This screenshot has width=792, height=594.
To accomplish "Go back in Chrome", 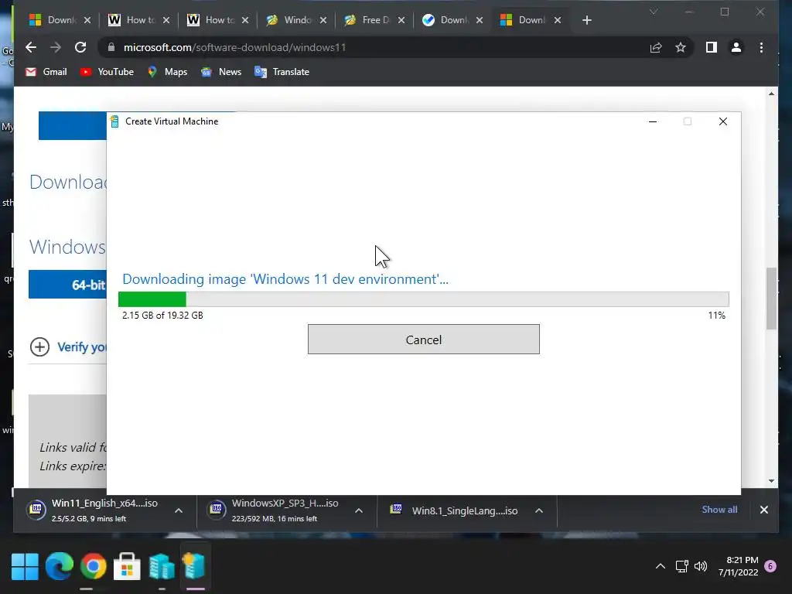I will pyautogui.click(x=31, y=47).
